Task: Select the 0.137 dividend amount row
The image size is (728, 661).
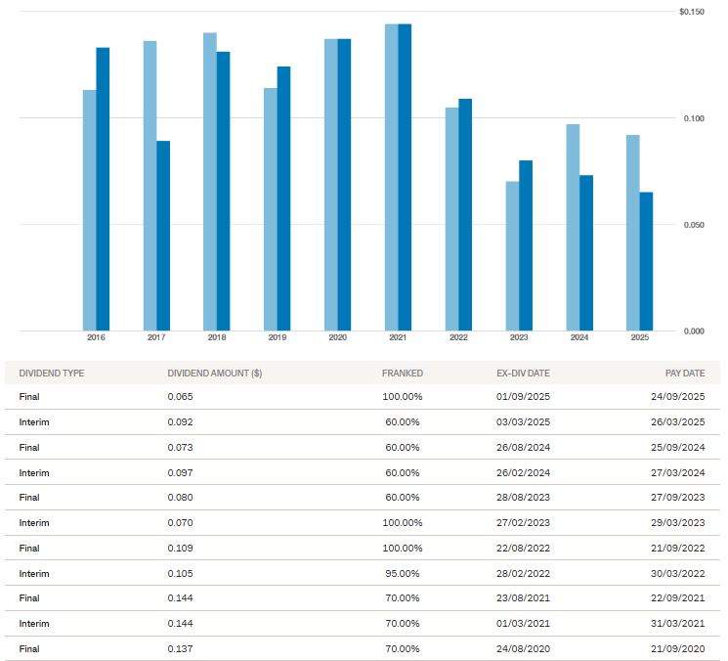Action: (x=180, y=648)
